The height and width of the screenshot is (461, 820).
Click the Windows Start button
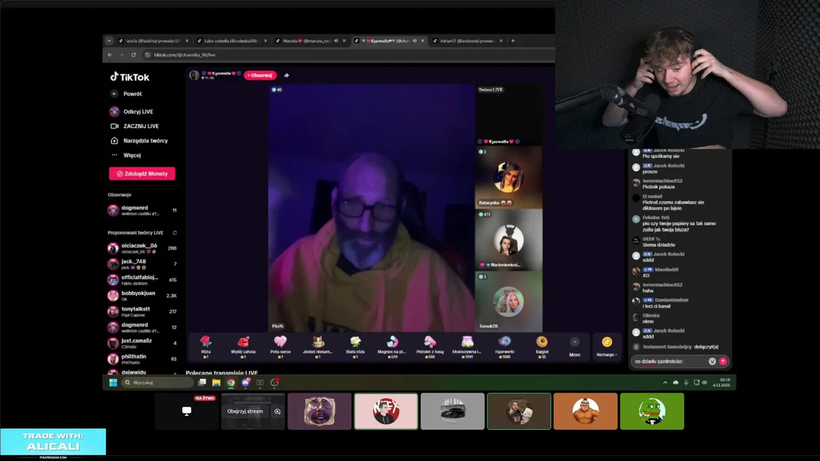tap(113, 382)
